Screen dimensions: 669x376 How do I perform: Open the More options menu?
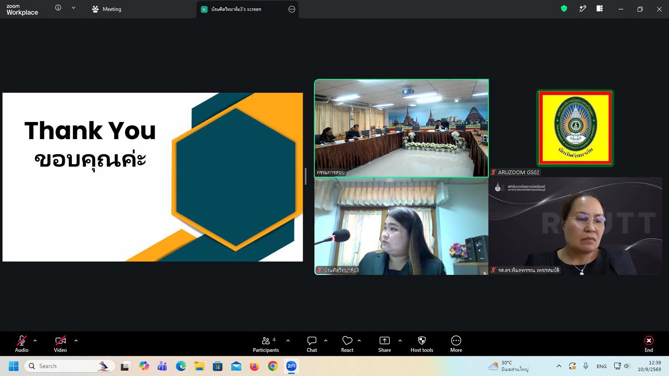pyautogui.click(x=456, y=344)
